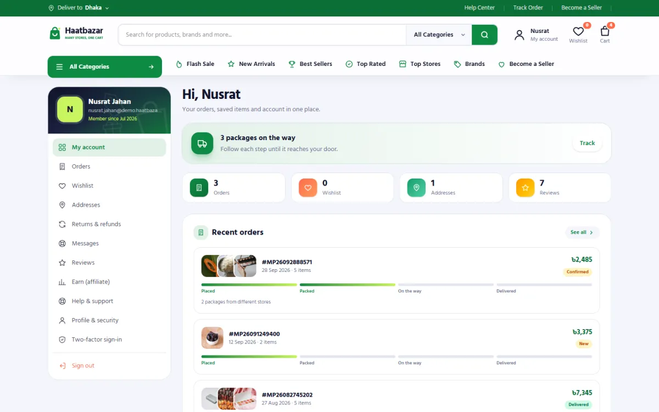Open Returns & refunds in sidebar

[109, 224]
